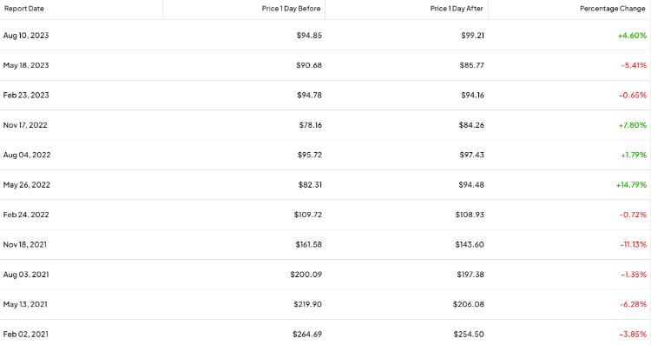Select the $99.21 price after cell

[472, 36]
